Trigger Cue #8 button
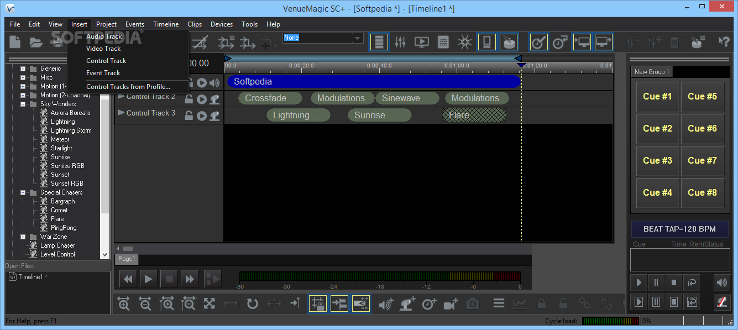Viewport: 738px width, 330px height. pos(703,193)
